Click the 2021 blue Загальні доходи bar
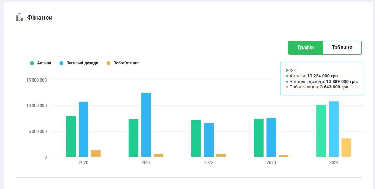The width and height of the screenshot is (375, 189). tap(146, 125)
